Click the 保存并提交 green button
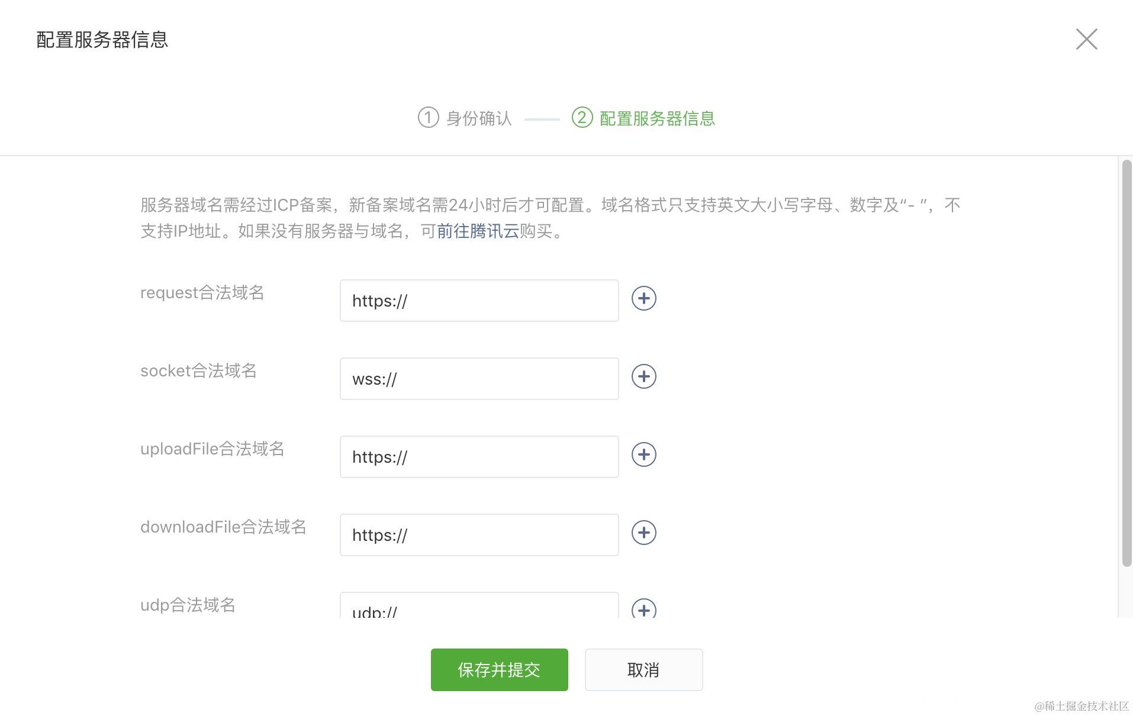This screenshot has height=716, width=1133. (498, 669)
